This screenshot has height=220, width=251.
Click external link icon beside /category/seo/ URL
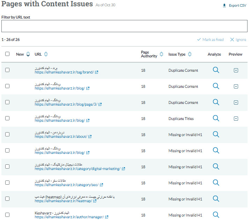pos(102,185)
